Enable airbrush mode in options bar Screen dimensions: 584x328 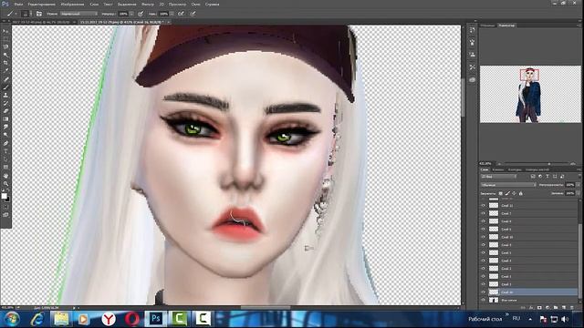181,14
